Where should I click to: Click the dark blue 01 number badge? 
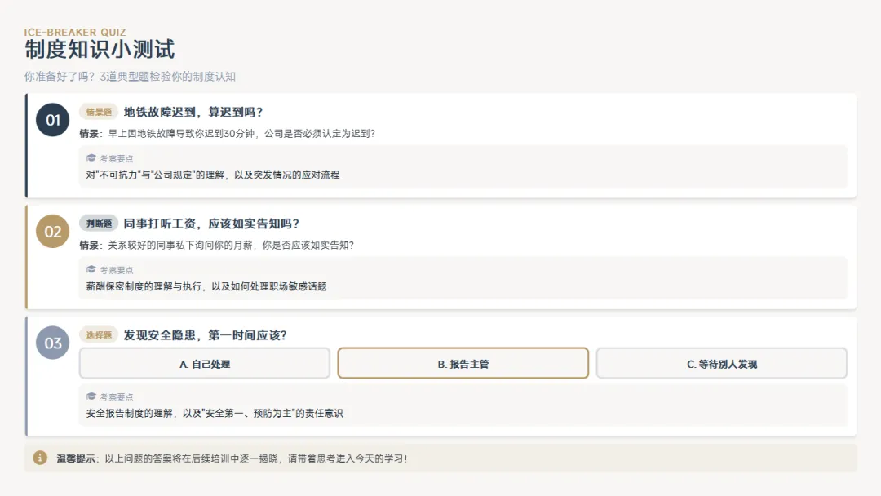point(52,121)
